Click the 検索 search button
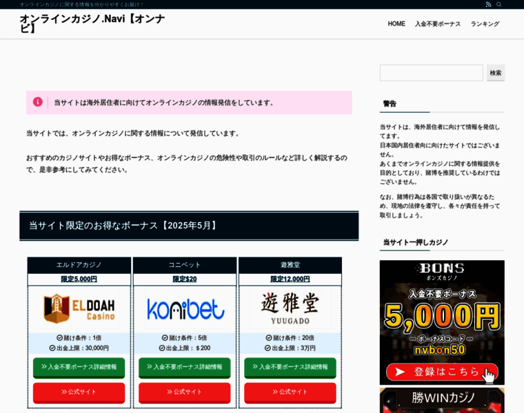The width and height of the screenshot is (524, 413). click(495, 73)
